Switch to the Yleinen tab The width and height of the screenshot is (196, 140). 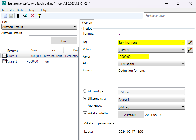tap(87, 23)
